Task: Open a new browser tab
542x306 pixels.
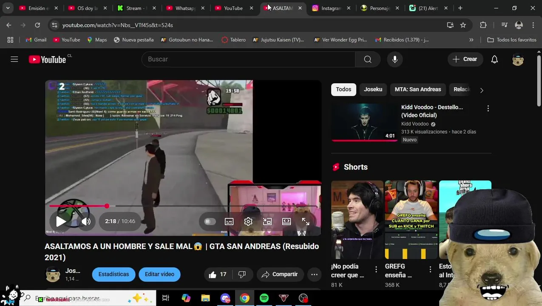Action: point(460,8)
